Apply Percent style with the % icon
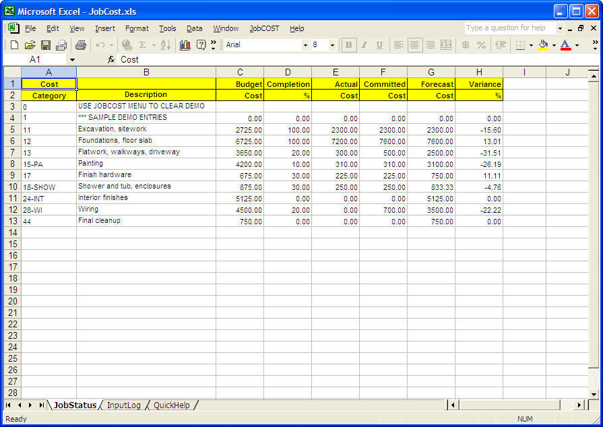This screenshot has width=603, height=427. coord(481,45)
